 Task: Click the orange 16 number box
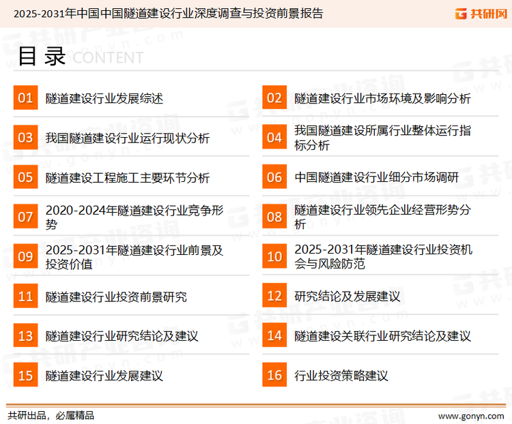[x=274, y=375]
